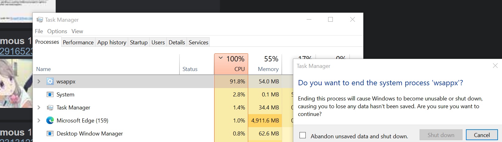Switch to the Performance tab
The height and width of the screenshot is (142, 502).
78,42
